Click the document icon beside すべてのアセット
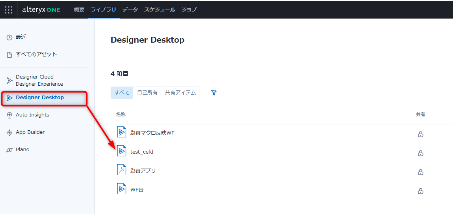The width and height of the screenshot is (453, 214). 9,54
